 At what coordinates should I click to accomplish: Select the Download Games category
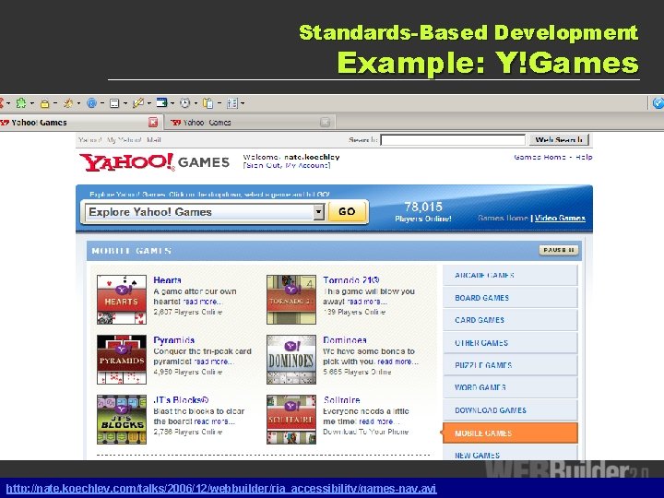click(510, 410)
